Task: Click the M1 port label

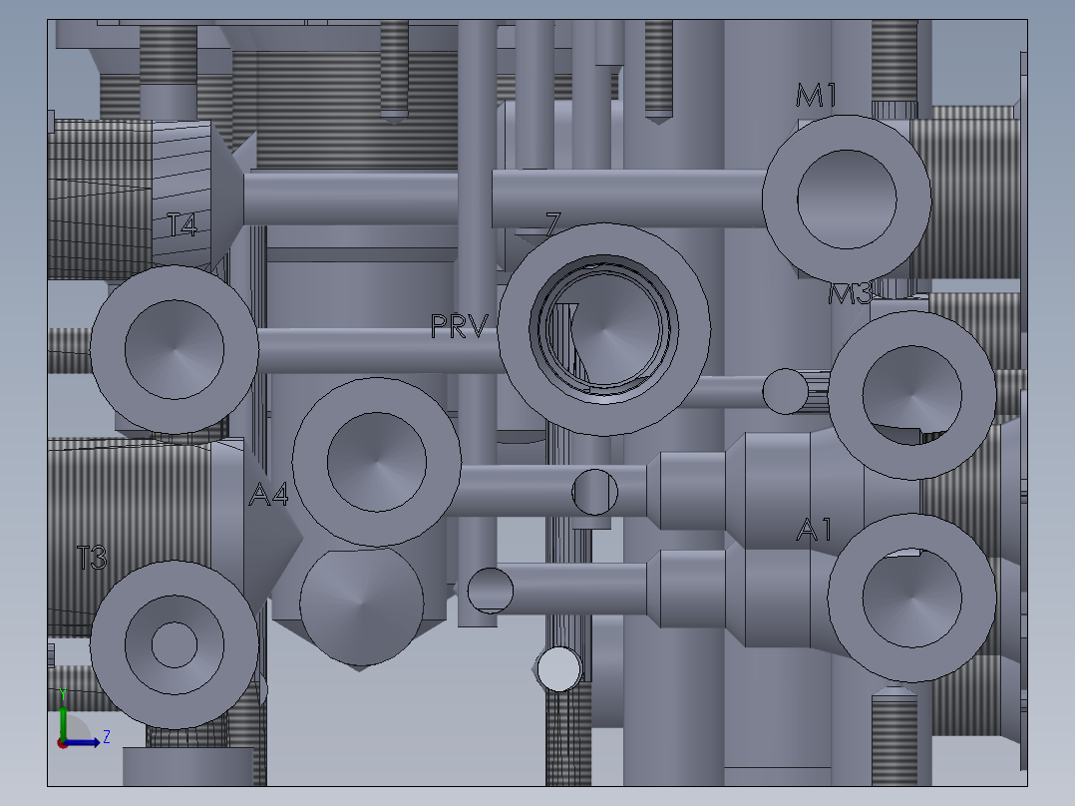Action: point(816,96)
